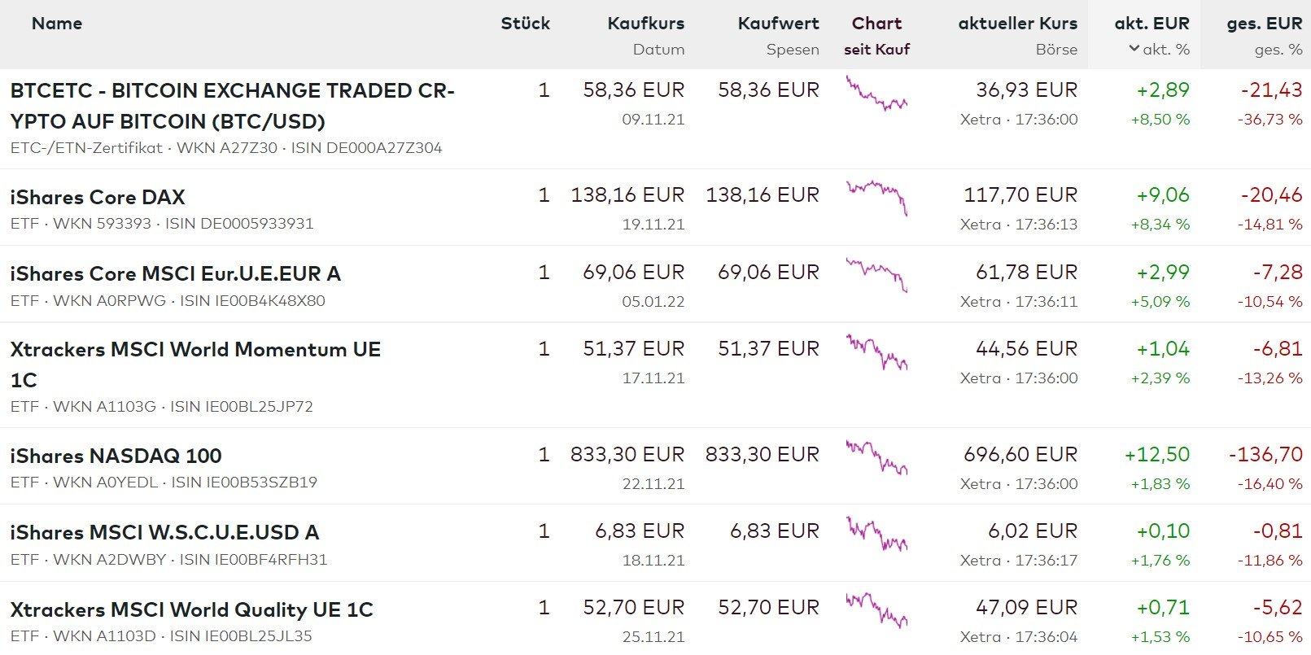View the iShares NASDAQ 100 mini chart
The width and height of the screenshot is (1311, 655).
(876, 457)
